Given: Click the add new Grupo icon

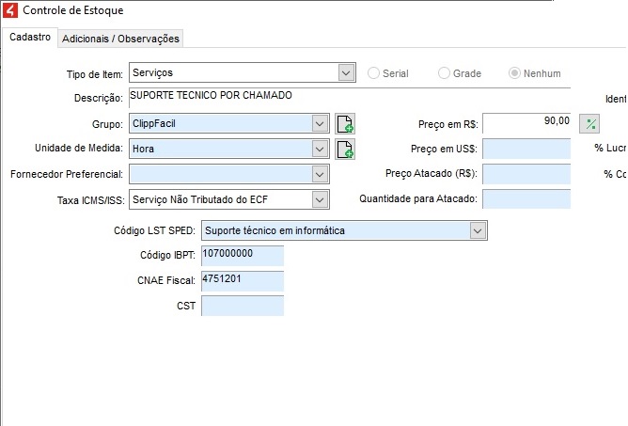Looking at the screenshot, I should (345, 124).
